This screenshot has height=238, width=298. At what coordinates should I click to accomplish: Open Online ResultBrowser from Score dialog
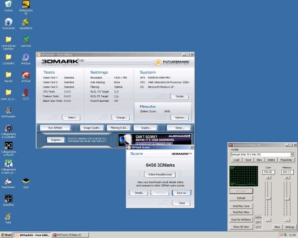click(x=160, y=174)
